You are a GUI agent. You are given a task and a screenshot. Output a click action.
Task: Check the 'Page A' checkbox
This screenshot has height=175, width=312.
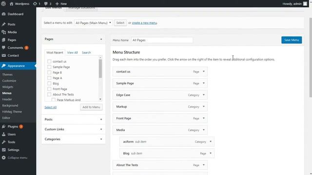click(x=49, y=78)
